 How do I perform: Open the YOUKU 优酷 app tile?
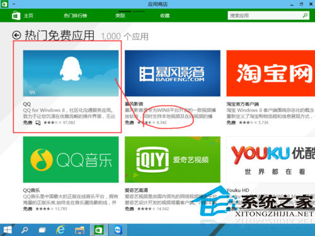coord(271,159)
